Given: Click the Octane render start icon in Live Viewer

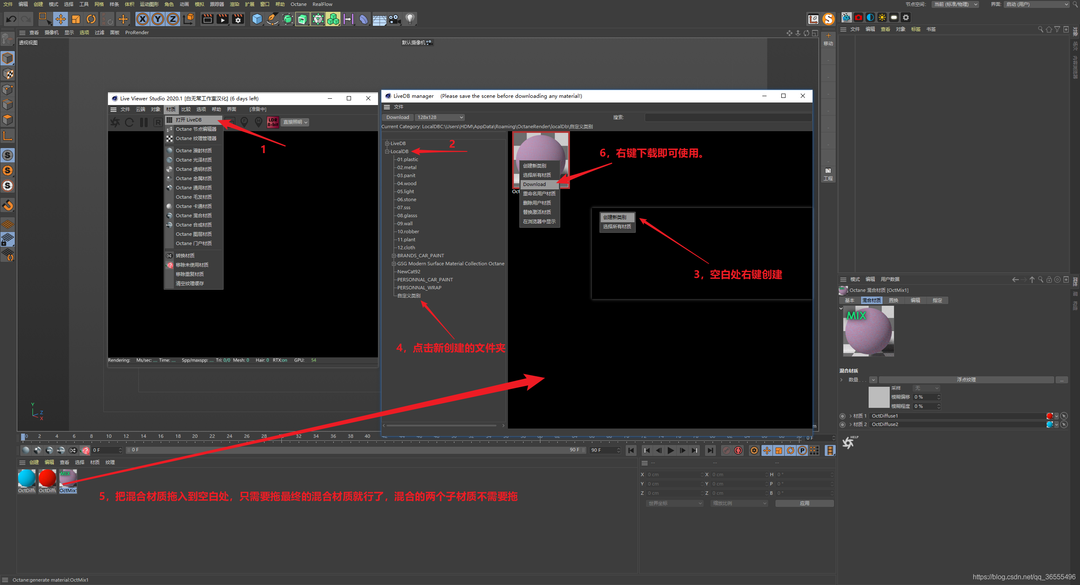Looking at the screenshot, I should coord(115,122).
